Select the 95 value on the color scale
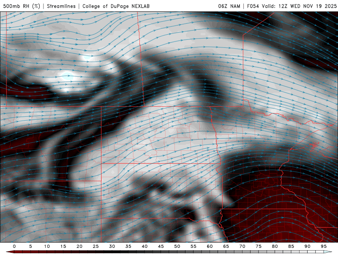The width and height of the screenshot is (338, 254). (324, 246)
